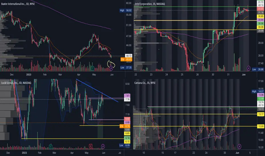
Task: Click the green 13.89 price label
Action: (261, 98)
